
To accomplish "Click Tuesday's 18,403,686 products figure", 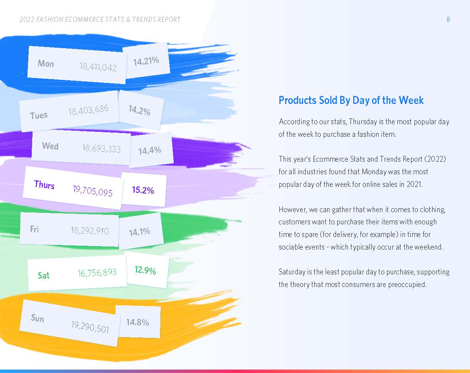I will pyautogui.click(x=88, y=110).
